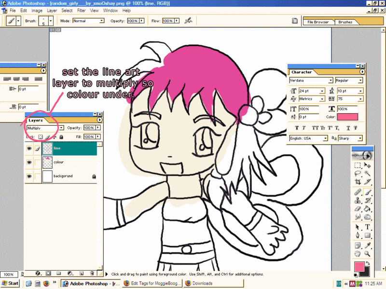Toggle airbrush in options bar

(x=188, y=21)
